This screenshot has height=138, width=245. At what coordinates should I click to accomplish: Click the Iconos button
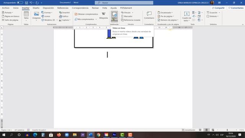pyautogui.click(x=46, y=16)
